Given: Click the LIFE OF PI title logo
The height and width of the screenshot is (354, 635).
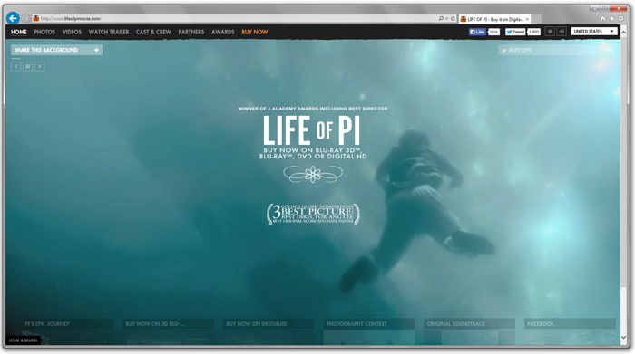Looking at the screenshot, I should tap(311, 130).
